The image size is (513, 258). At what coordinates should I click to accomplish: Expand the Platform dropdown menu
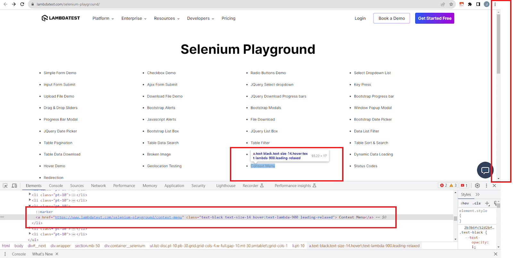(x=103, y=19)
